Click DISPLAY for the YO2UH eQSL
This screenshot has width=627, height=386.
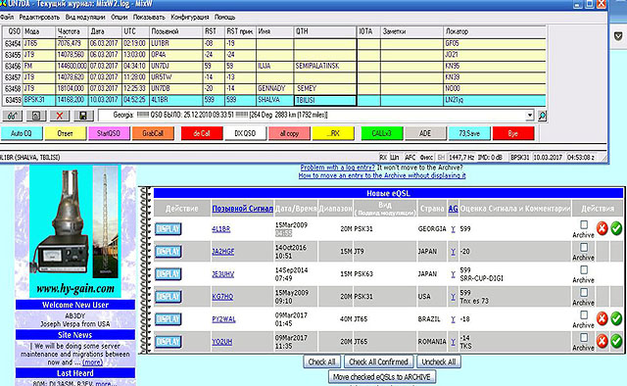pos(168,342)
